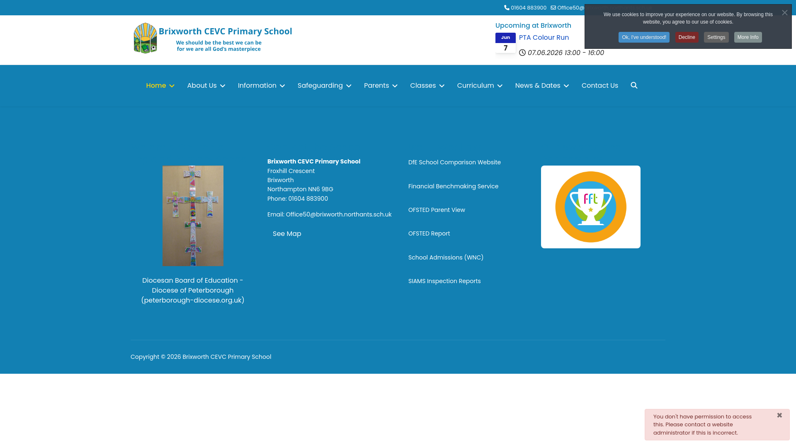Click the footer email Office50@brixworth.northants.sch.uk
The image size is (796, 447).
(x=339, y=214)
